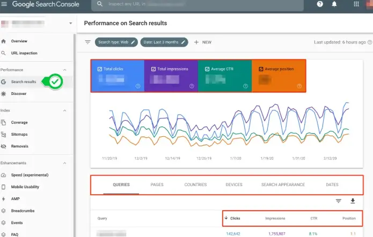Open Average position help icon
Image resolution: width=373 pixels, height=237 pixels.
299,86
